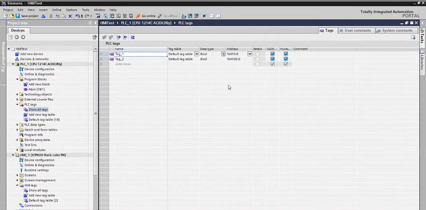Viewport: 426px width, 210px height.
Task: Click the New project icon
Action: click(6, 16)
